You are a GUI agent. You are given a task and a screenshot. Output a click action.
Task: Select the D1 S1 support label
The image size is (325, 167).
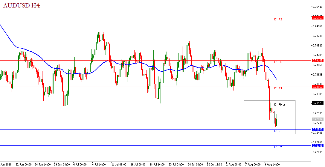click(278, 131)
